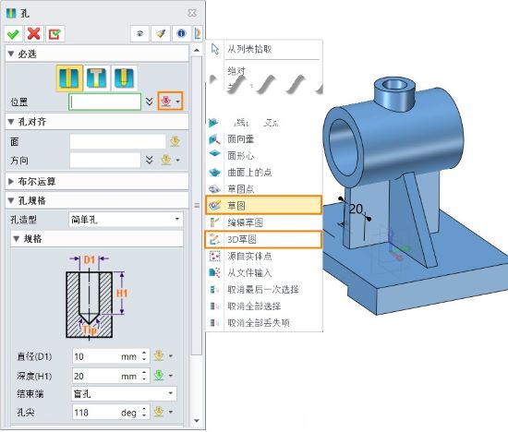Choose 草图 from the menu
Viewport: 508px width, 432px height.
(264, 205)
